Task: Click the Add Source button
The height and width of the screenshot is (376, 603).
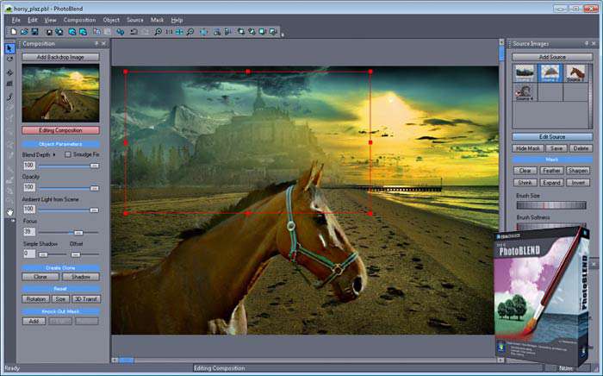Action: (x=552, y=57)
